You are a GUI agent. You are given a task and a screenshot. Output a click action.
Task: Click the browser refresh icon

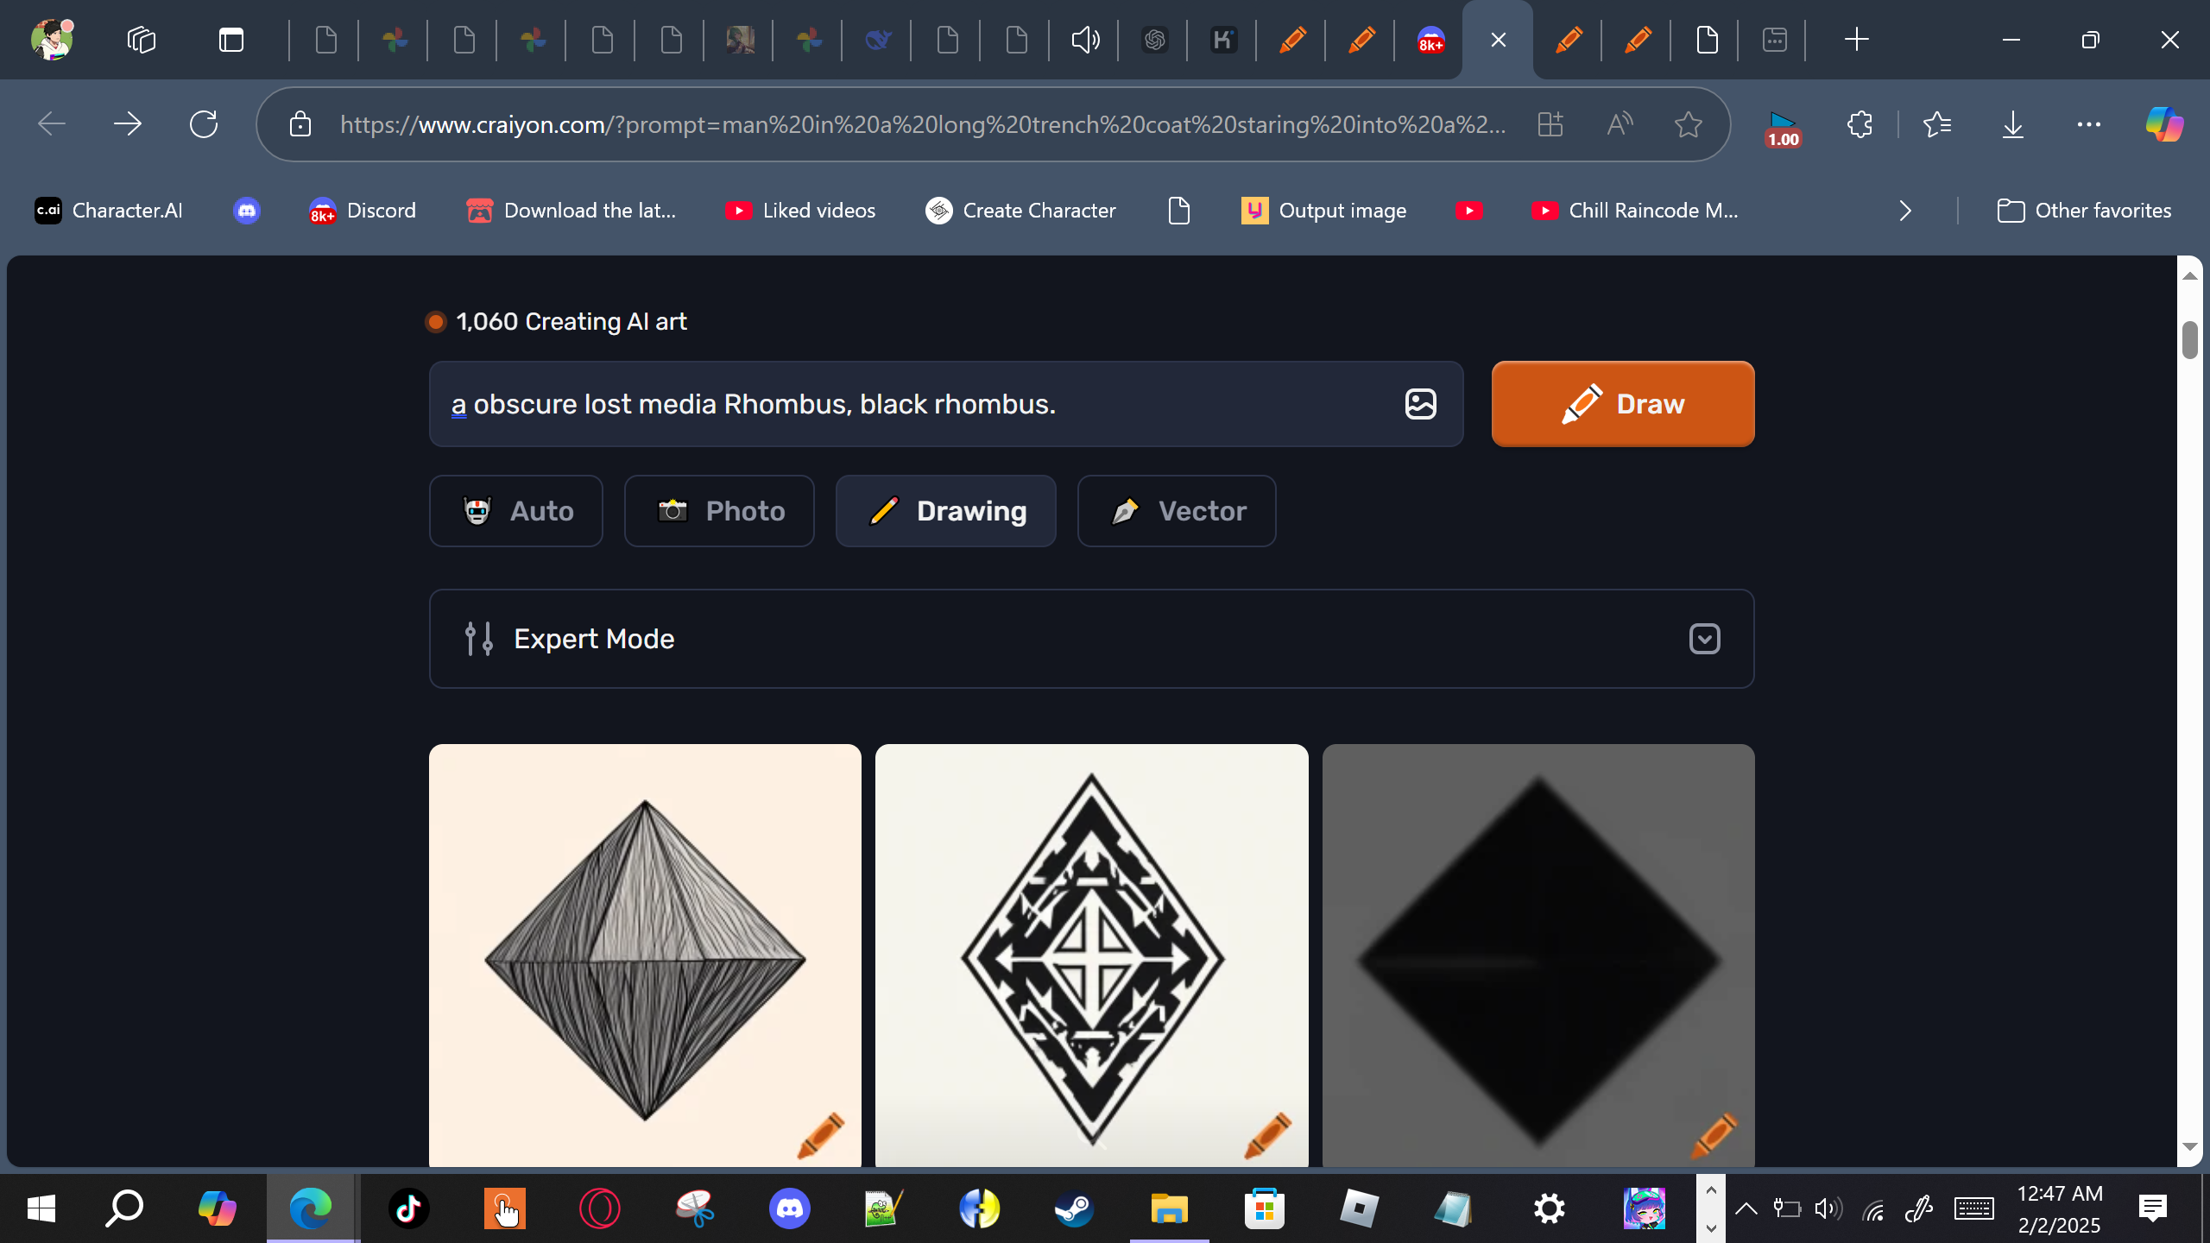[x=204, y=124]
